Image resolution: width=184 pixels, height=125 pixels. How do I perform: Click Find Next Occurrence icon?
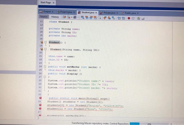[91, 18]
